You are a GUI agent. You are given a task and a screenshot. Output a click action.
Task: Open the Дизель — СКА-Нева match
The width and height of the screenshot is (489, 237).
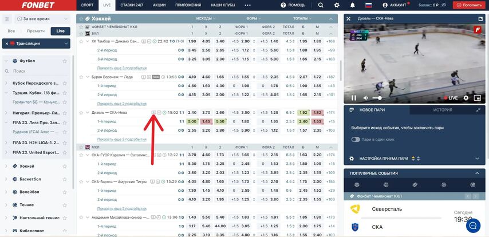(109, 113)
